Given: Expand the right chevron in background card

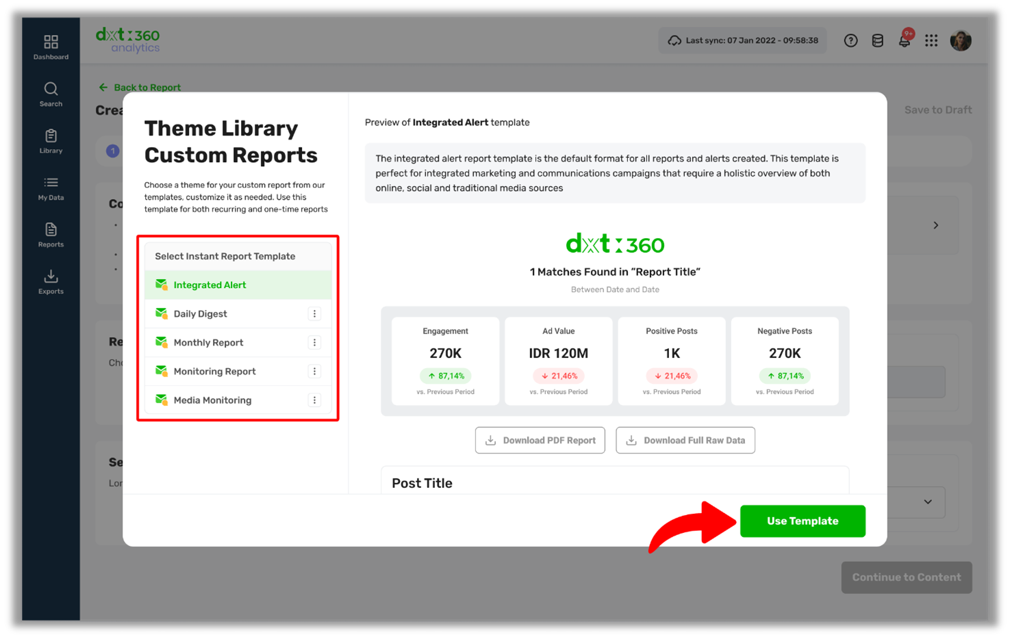Looking at the screenshot, I should 936,225.
